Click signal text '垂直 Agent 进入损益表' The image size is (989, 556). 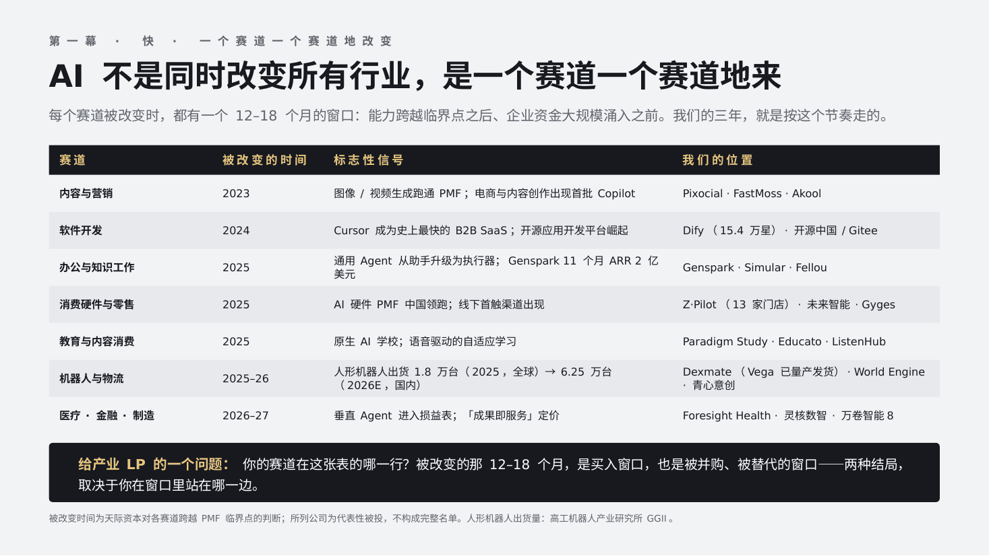point(393,415)
